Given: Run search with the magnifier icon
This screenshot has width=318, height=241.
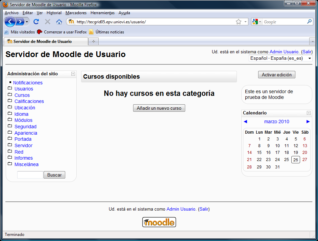Looking at the screenshot, I should click(x=309, y=22).
